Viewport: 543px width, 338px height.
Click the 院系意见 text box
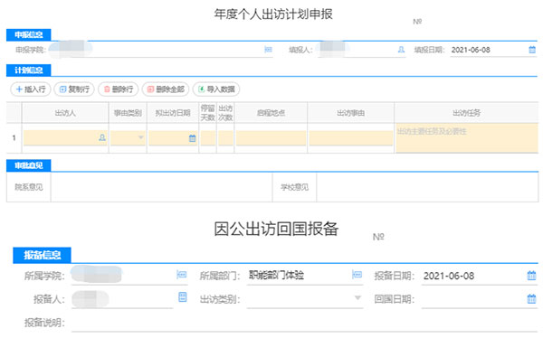(x=161, y=187)
